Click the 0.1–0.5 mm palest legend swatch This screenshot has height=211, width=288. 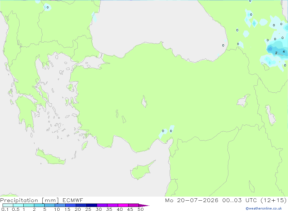click(8, 205)
